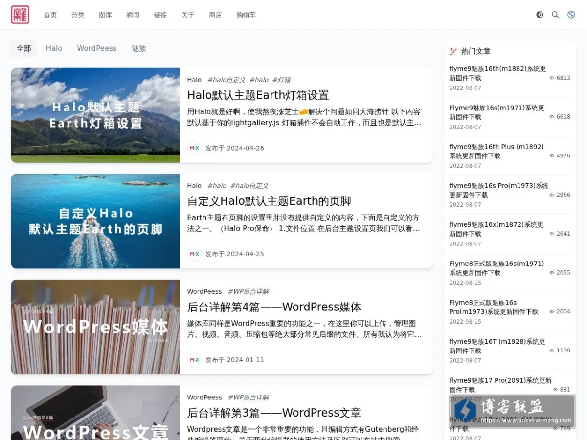The width and height of the screenshot is (587, 440).
Task: Go to 首页 in the navigation
Action: 50,15
